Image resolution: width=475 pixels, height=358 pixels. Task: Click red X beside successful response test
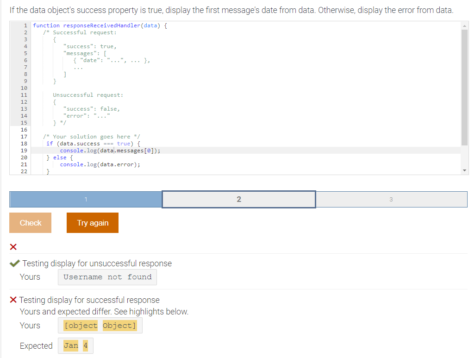(13, 300)
